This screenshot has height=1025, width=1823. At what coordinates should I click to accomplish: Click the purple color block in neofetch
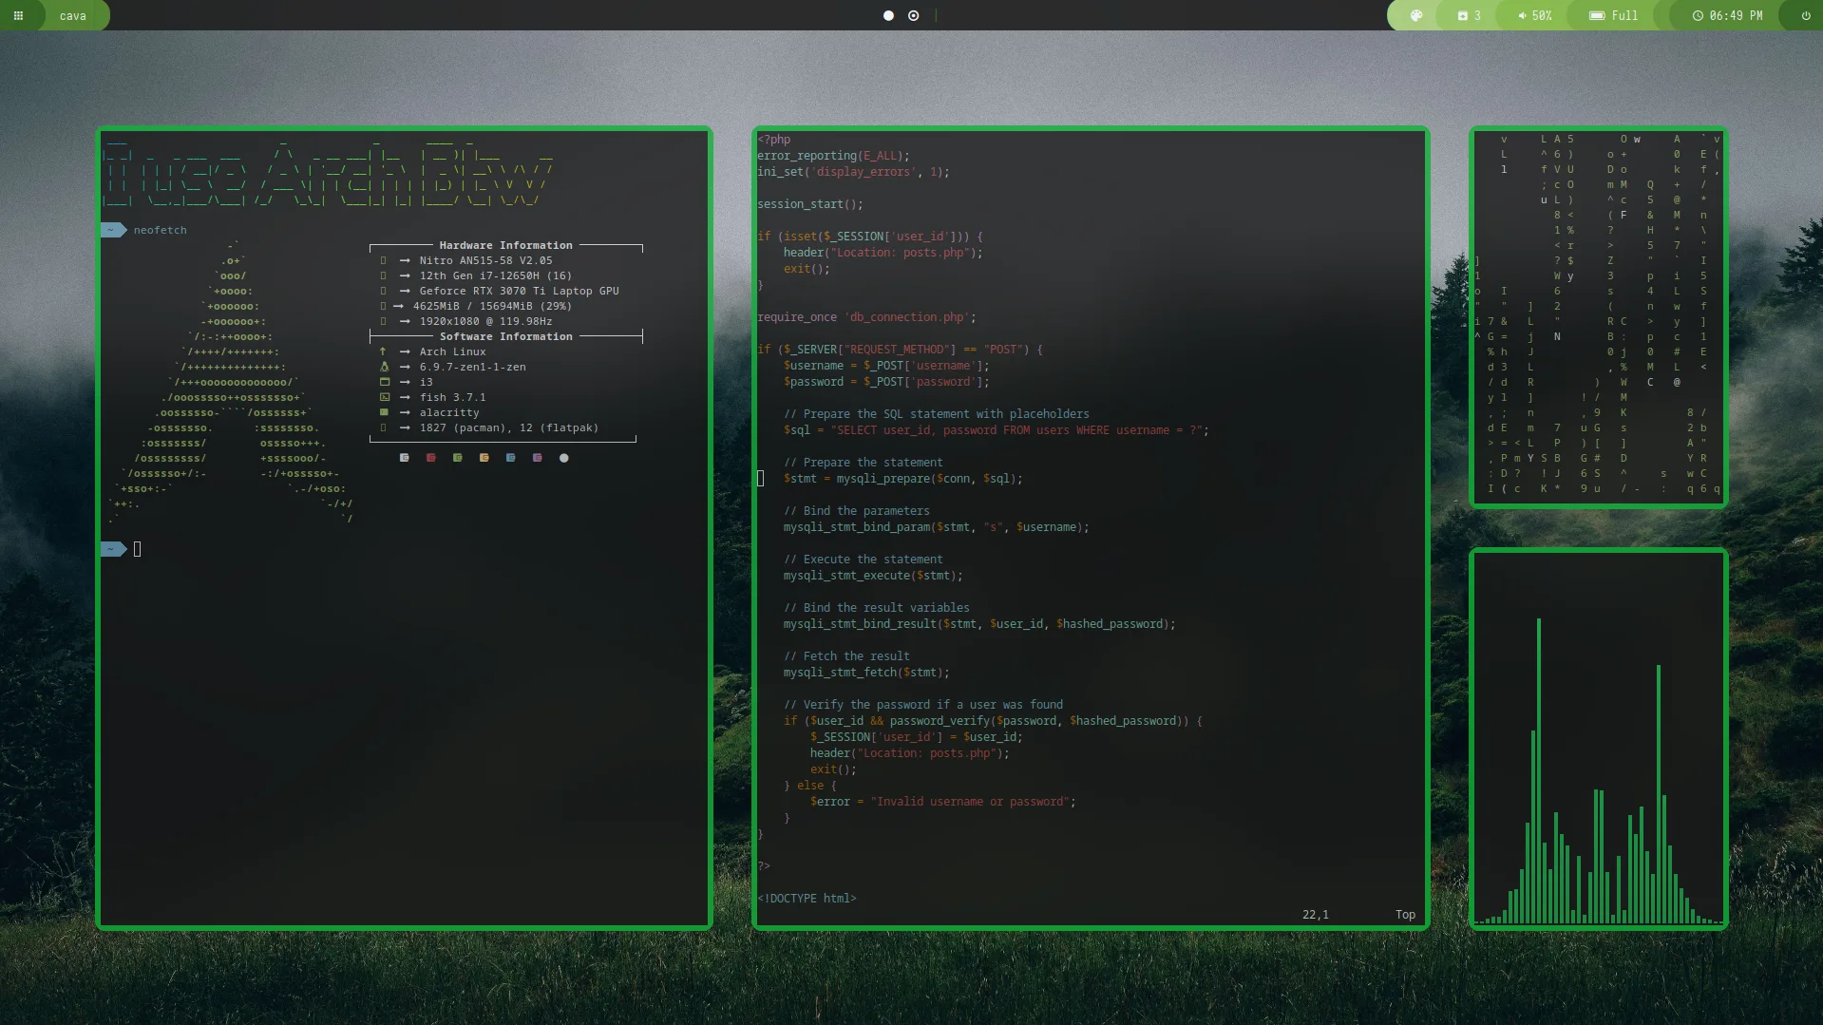coord(538,458)
